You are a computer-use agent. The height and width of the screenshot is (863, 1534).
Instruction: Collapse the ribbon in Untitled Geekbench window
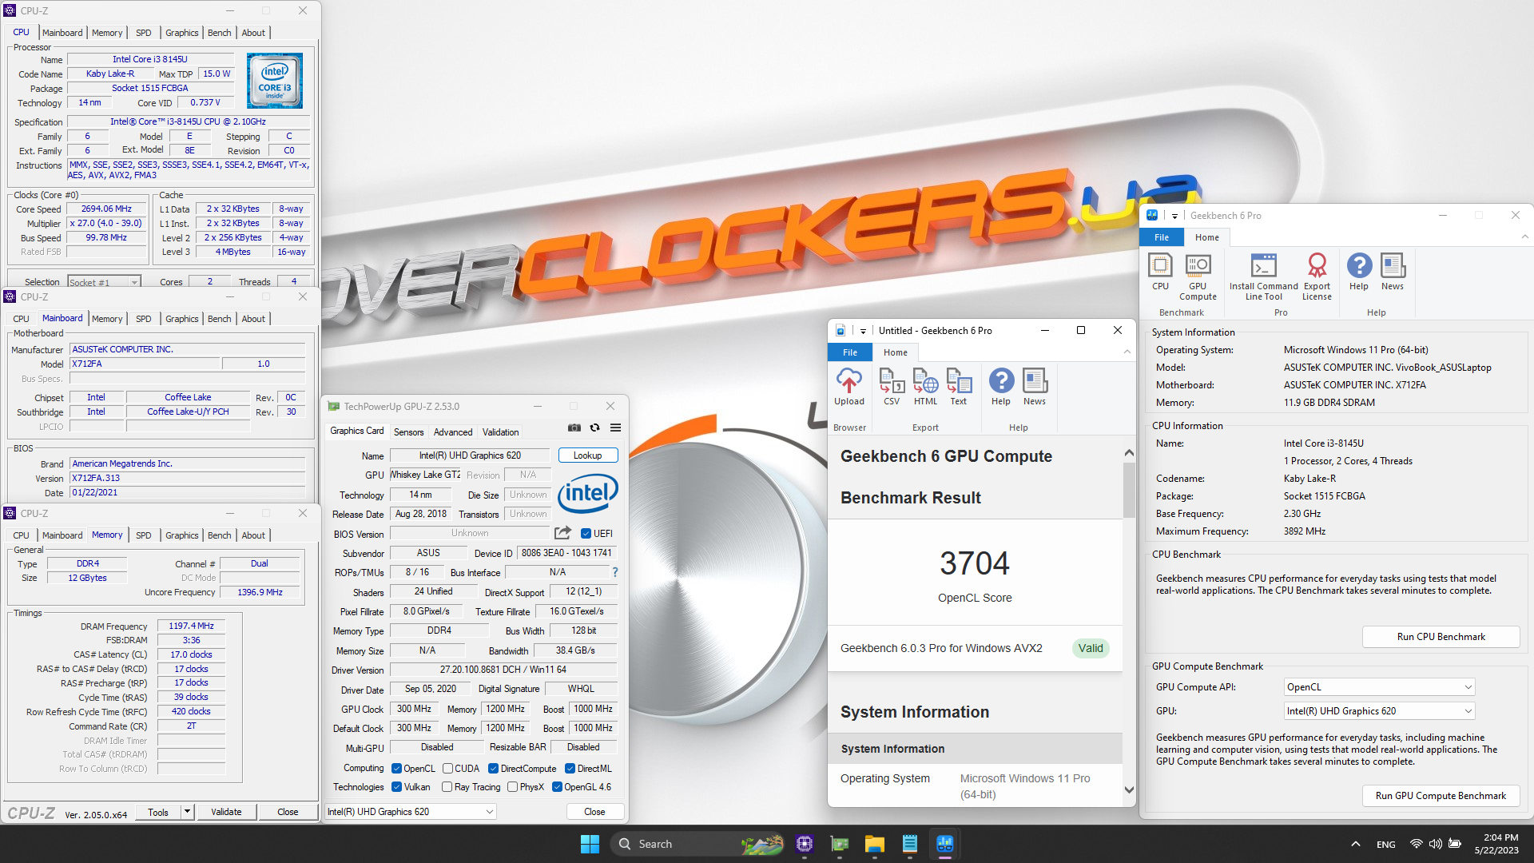(1127, 352)
